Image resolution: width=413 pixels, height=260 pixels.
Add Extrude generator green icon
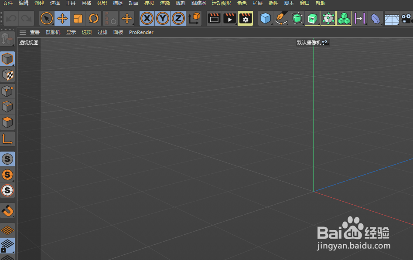[x=312, y=18]
